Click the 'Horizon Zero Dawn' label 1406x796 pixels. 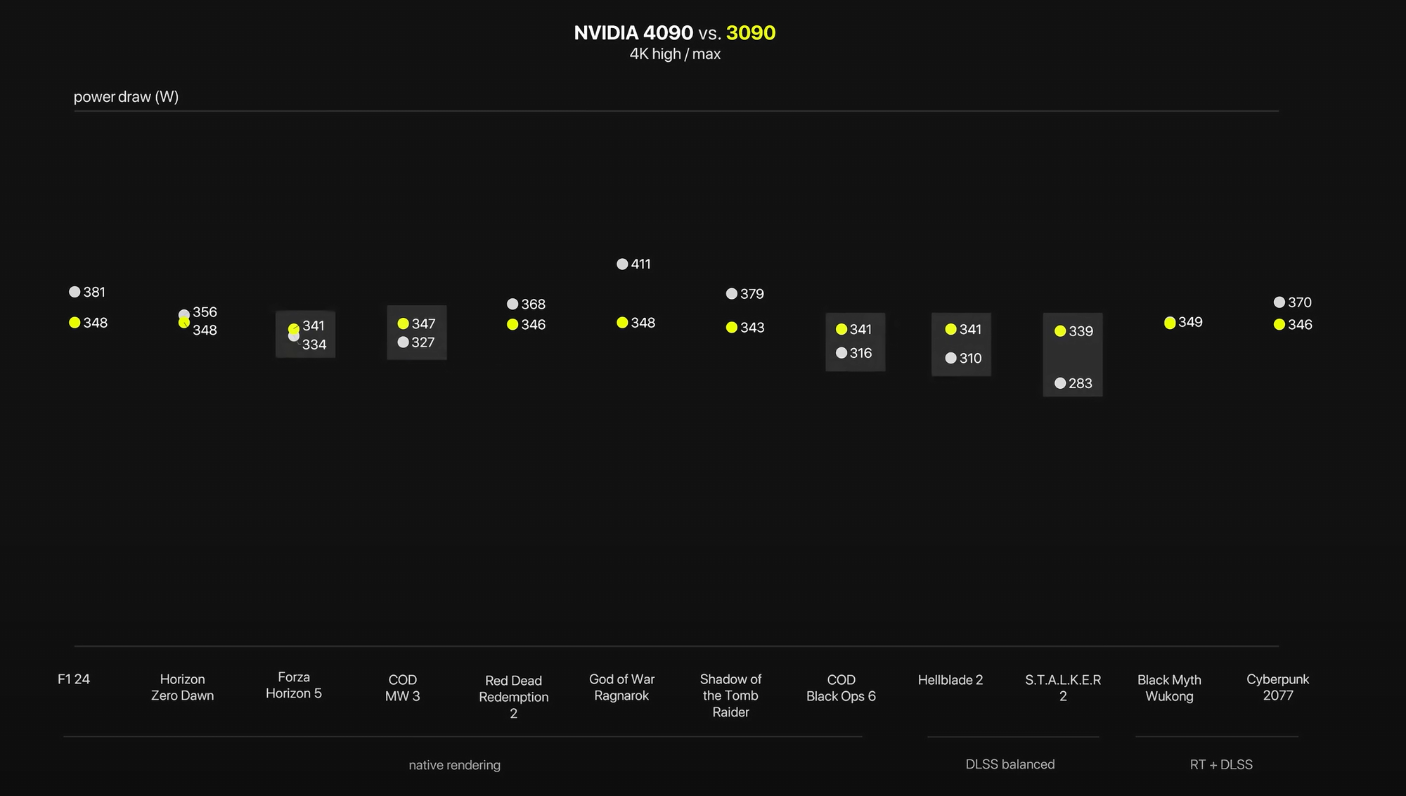click(x=183, y=688)
